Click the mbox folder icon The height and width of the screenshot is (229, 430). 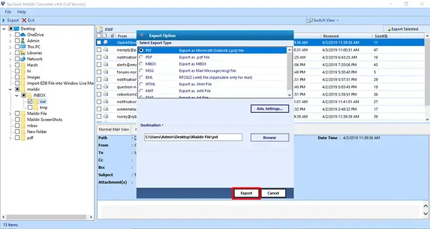point(23,126)
